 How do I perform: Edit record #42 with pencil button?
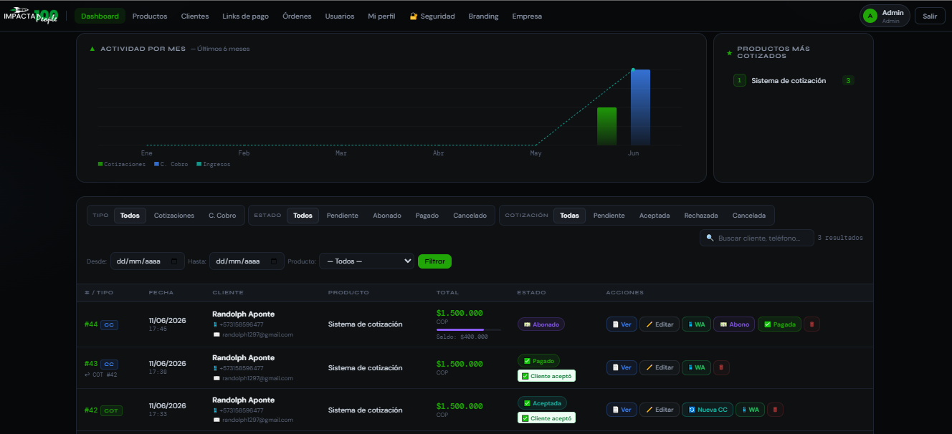click(x=660, y=410)
